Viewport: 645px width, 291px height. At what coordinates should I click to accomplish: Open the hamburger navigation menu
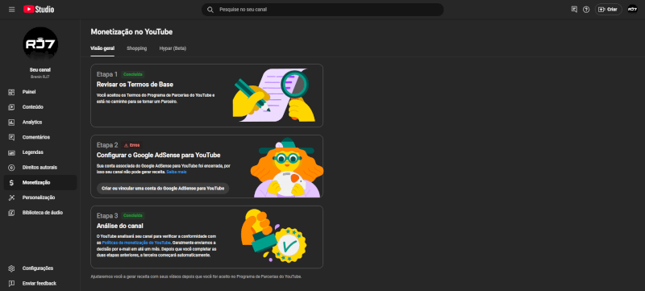point(11,10)
